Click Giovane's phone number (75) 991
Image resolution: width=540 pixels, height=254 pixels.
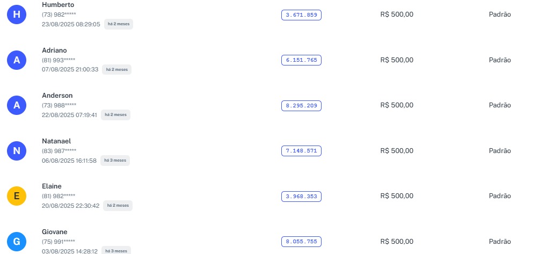(x=59, y=242)
